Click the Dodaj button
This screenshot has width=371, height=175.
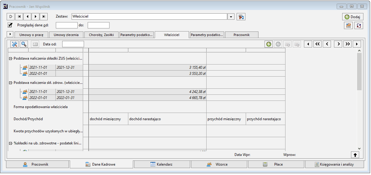pos(352,17)
